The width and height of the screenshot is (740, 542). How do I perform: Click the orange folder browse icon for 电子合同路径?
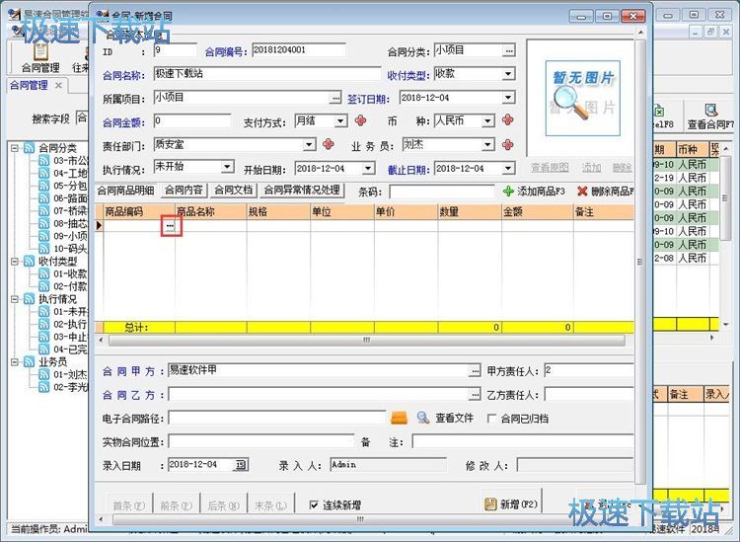click(x=400, y=418)
